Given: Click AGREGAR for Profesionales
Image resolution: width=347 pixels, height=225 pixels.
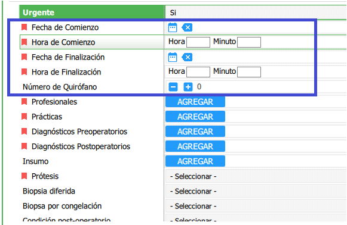Looking at the screenshot, I should tap(195, 102).
